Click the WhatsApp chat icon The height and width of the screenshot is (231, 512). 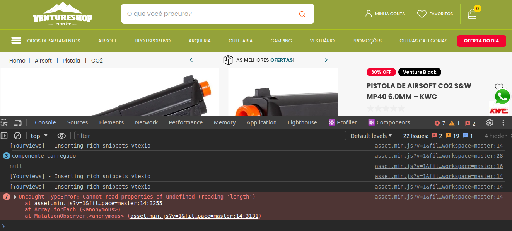pyautogui.click(x=502, y=97)
